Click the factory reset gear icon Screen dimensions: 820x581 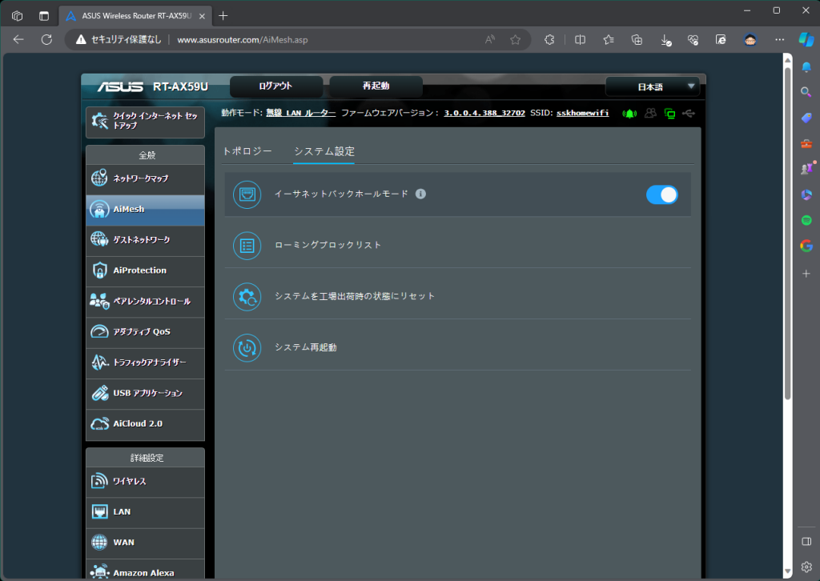pyautogui.click(x=247, y=297)
